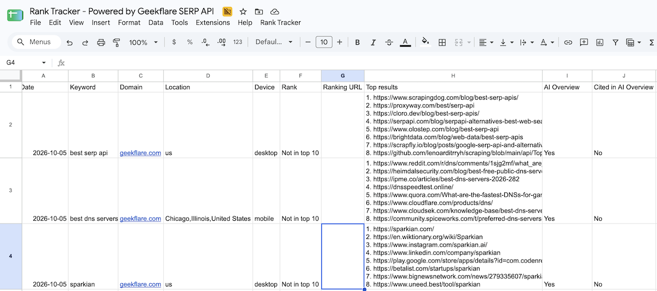Screen dimensions: 657x291
Task: Toggle bold formatting
Action: [x=358, y=42]
